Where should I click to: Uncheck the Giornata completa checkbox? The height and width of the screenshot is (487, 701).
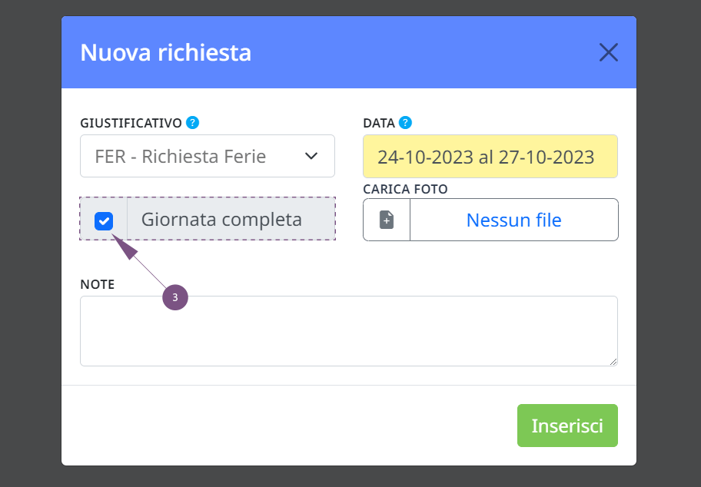click(x=104, y=220)
